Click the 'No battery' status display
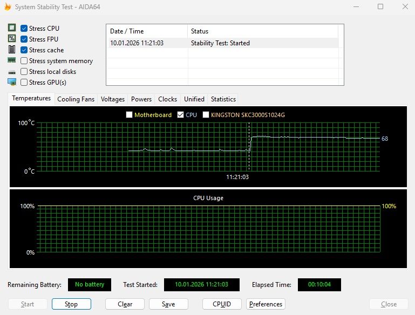 [x=90, y=285]
